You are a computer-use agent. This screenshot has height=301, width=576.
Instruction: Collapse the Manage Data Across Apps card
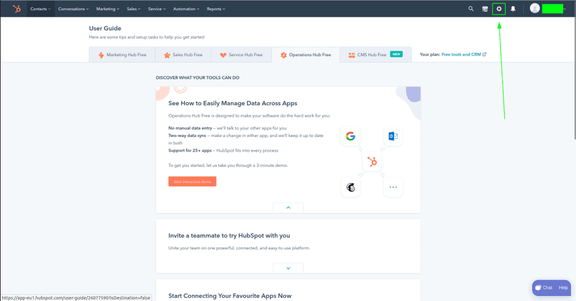[289, 208]
